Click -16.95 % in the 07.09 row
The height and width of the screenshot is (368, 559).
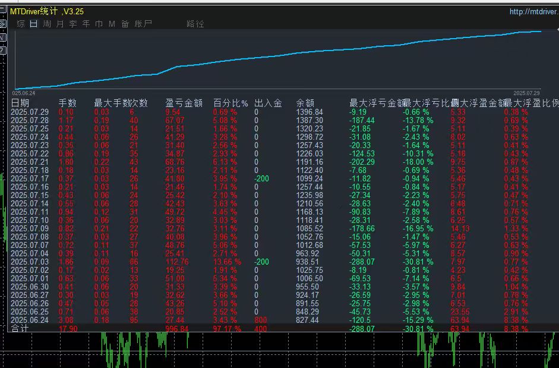418,228
